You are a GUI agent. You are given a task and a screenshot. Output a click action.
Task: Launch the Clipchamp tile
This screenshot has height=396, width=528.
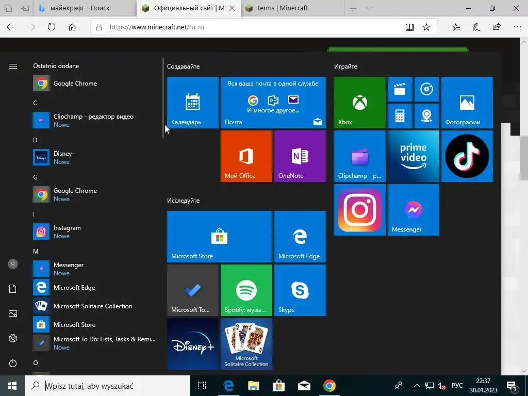click(x=359, y=156)
